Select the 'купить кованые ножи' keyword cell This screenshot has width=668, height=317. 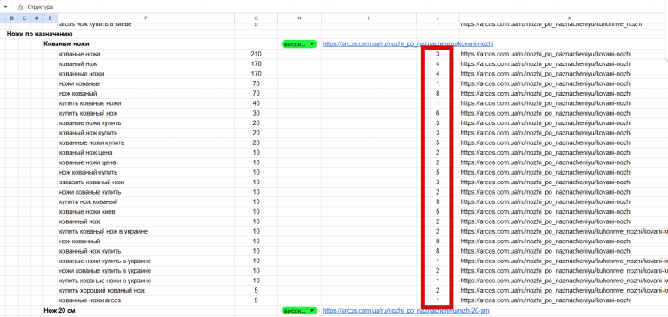point(146,103)
